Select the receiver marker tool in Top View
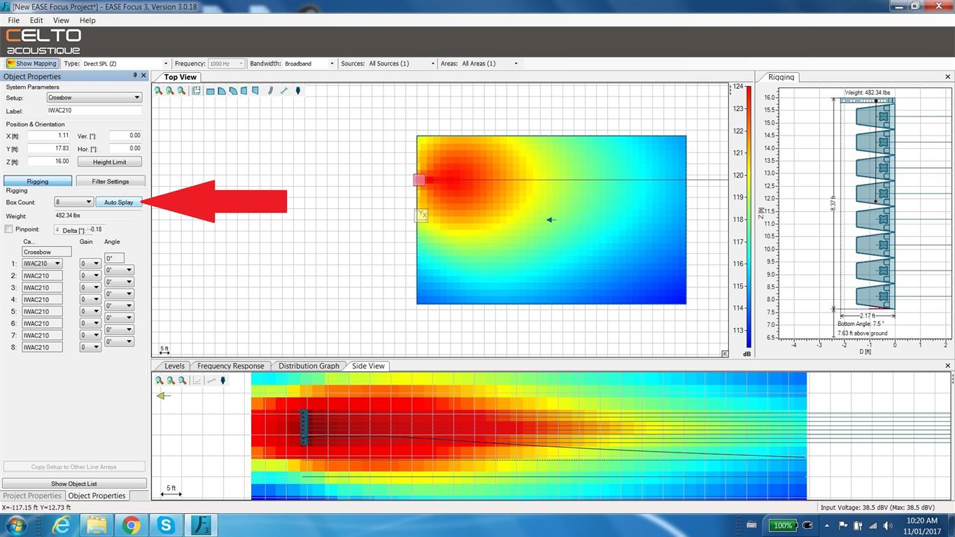 click(x=298, y=91)
